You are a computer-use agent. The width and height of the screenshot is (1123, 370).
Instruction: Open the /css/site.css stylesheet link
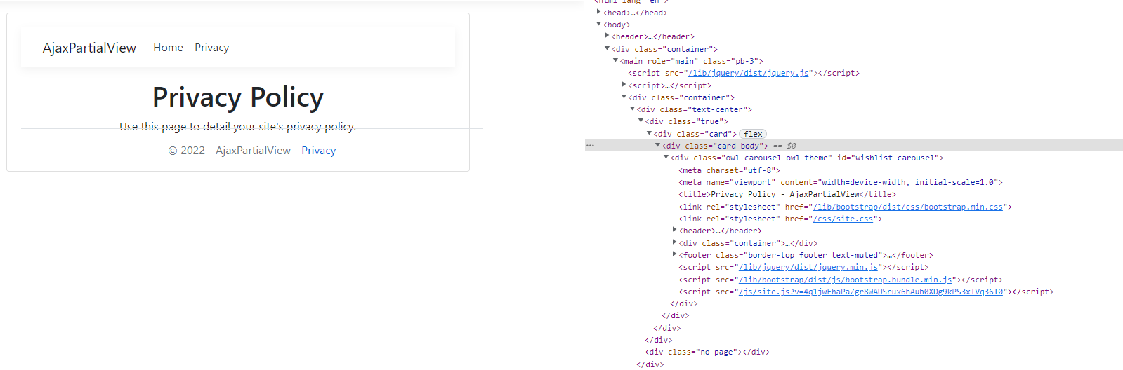point(843,219)
